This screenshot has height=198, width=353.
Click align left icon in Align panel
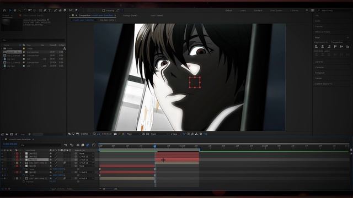(x=316, y=46)
